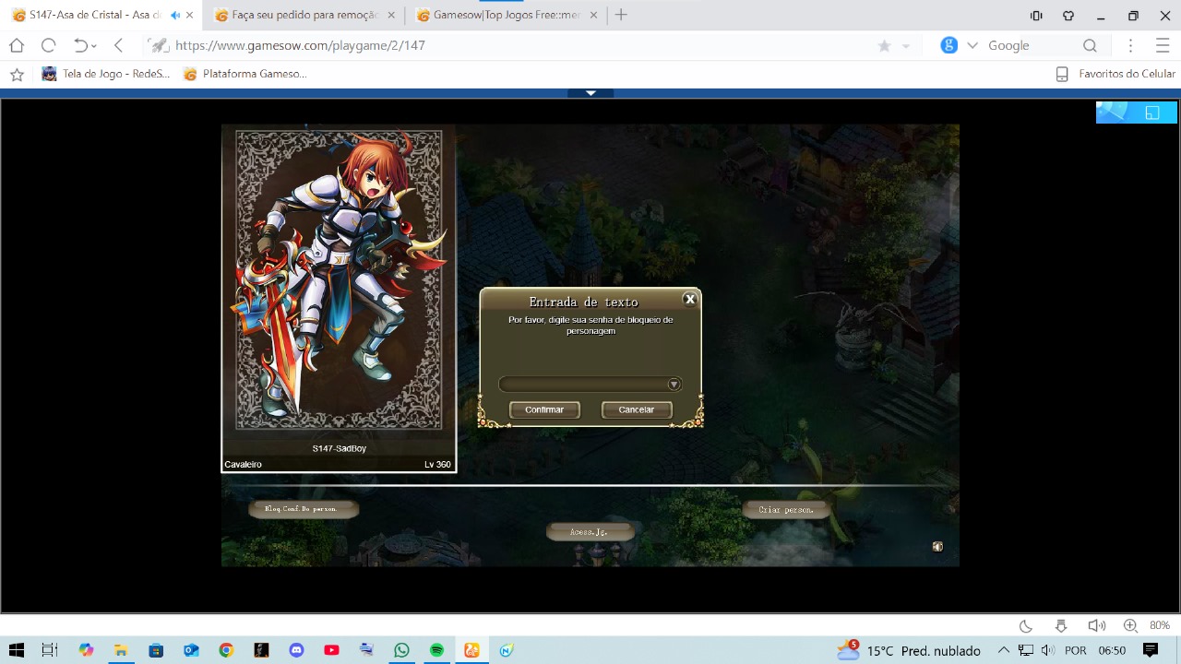Open the password field dropdown arrow
The image size is (1181, 664).
click(x=674, y=385)
